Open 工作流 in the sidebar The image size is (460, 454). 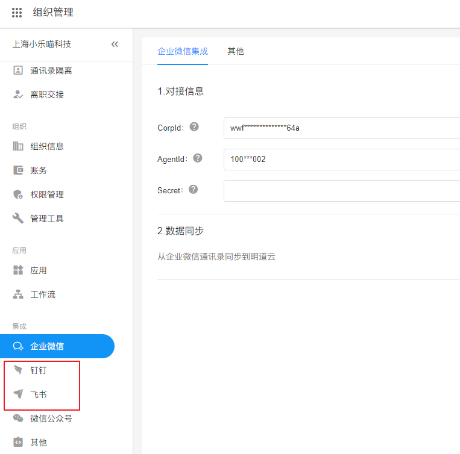(x=42, y=294)
